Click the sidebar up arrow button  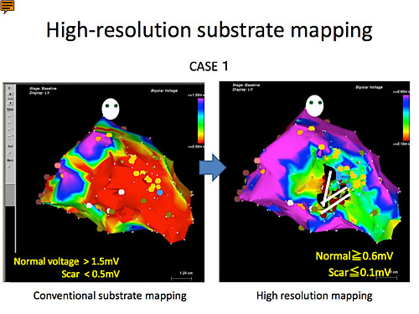(x=10, y=94)
